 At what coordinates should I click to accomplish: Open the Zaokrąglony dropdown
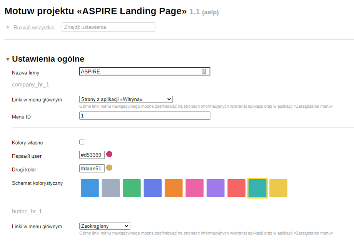(x=105, y=226)
